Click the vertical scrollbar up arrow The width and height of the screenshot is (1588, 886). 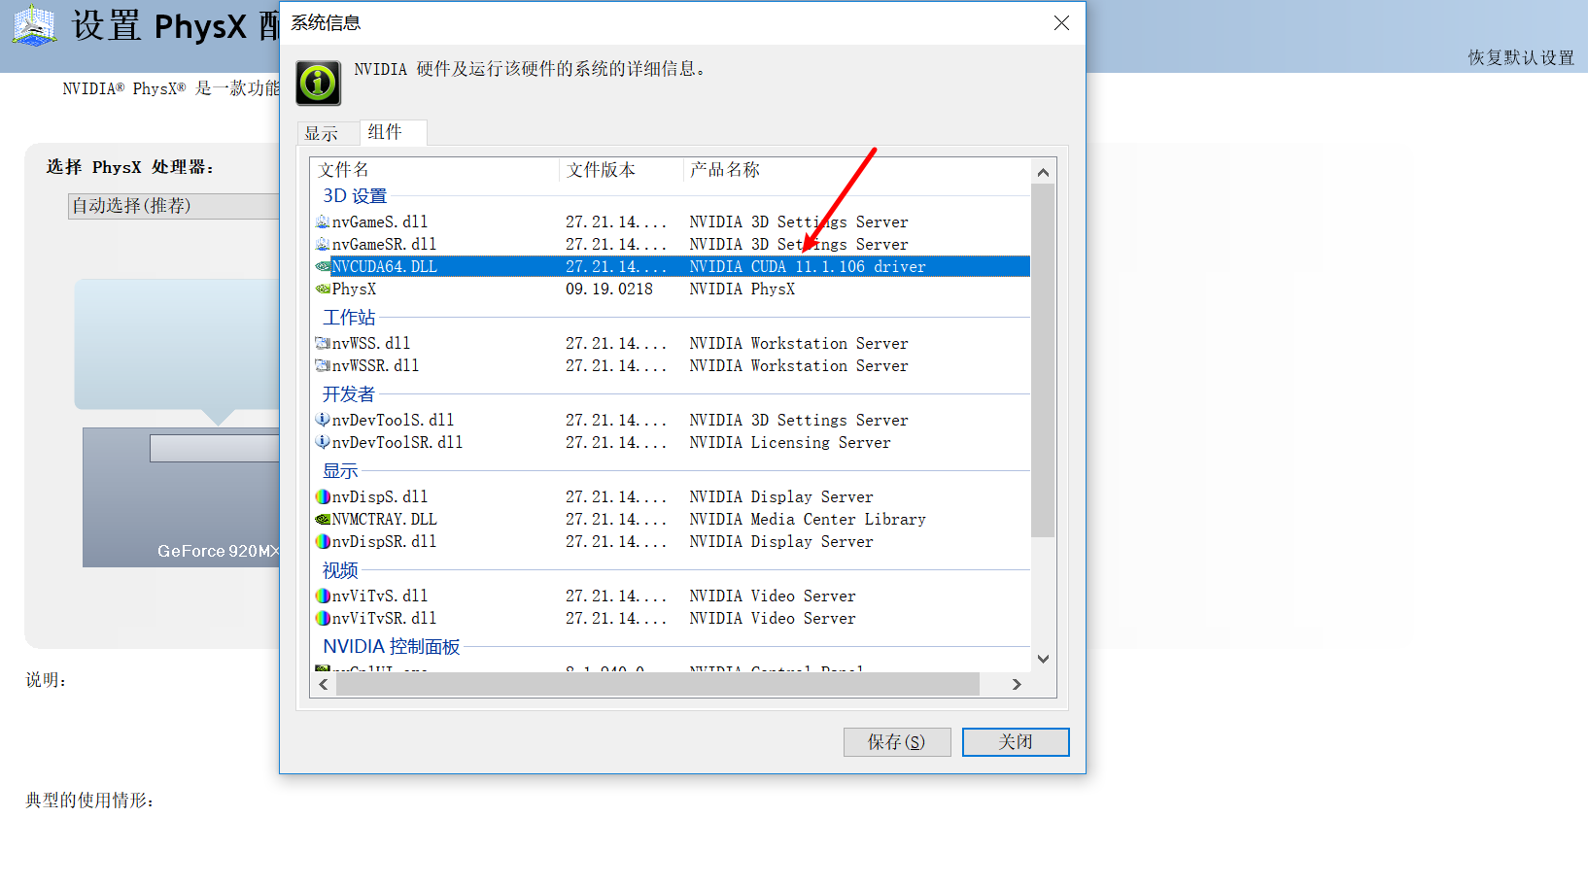pyautogui.click(x=1043, y=172)
